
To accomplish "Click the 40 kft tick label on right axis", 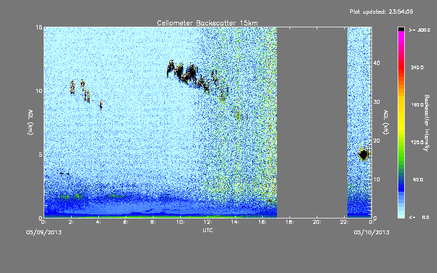I will click(376, 63).
